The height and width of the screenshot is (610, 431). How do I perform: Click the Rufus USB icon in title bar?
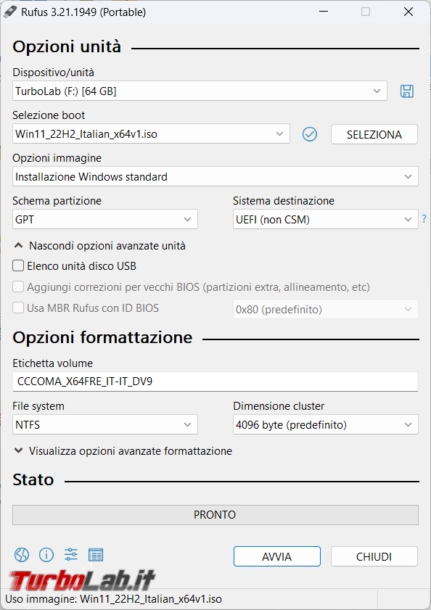pos(9,12)
